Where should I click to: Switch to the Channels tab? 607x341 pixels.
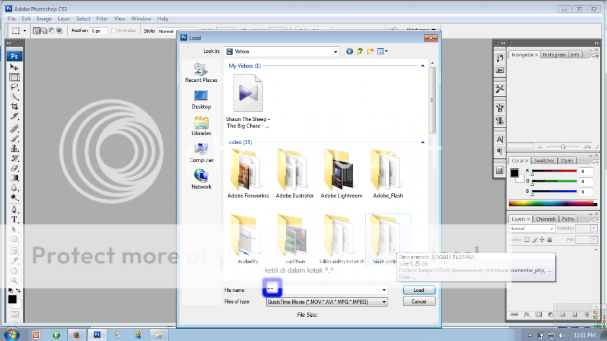point(545,219)
